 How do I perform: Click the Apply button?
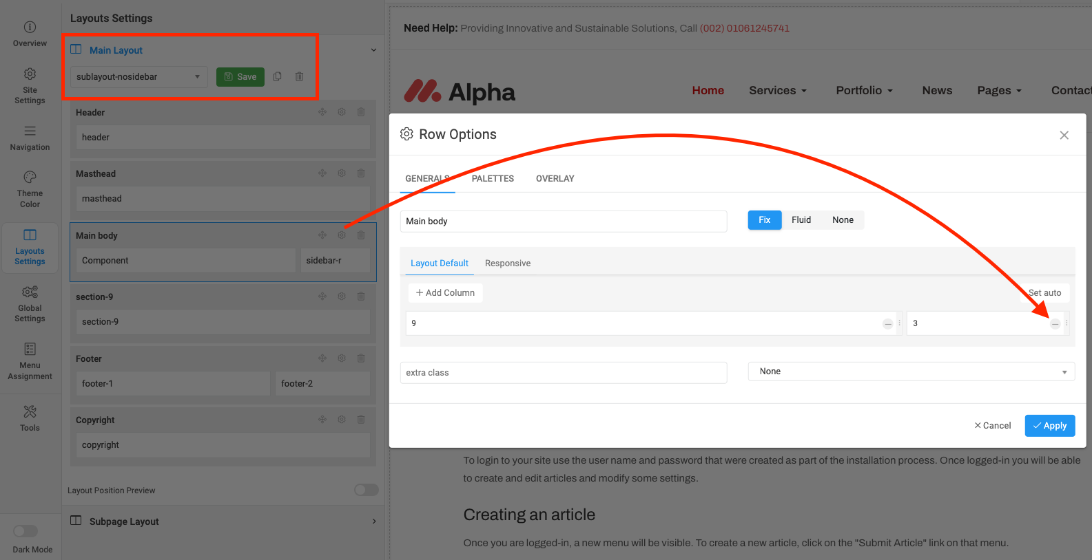pos(1049,426)
